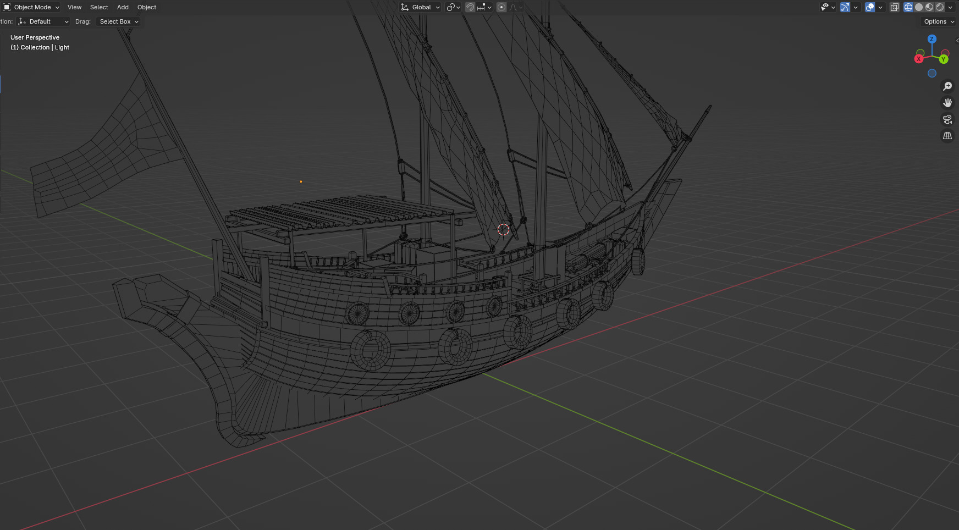The width and height of the screenshot is (959, 530).
Task: Select wireframe viewport shading
Action: pyautogui.click(x=908, y=7)
